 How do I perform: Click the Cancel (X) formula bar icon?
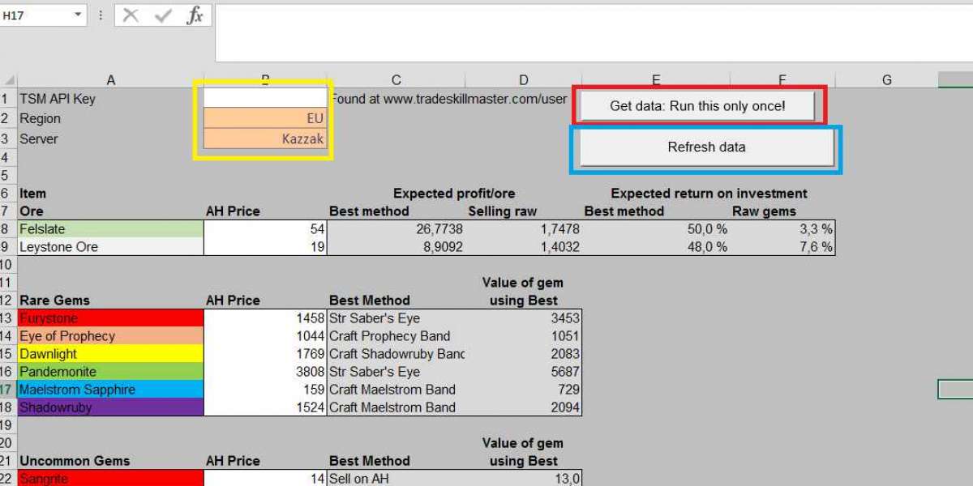(x=131, y=15)
